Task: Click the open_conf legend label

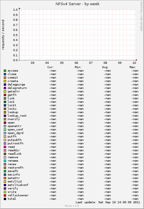Action: (x=15, y=130)
